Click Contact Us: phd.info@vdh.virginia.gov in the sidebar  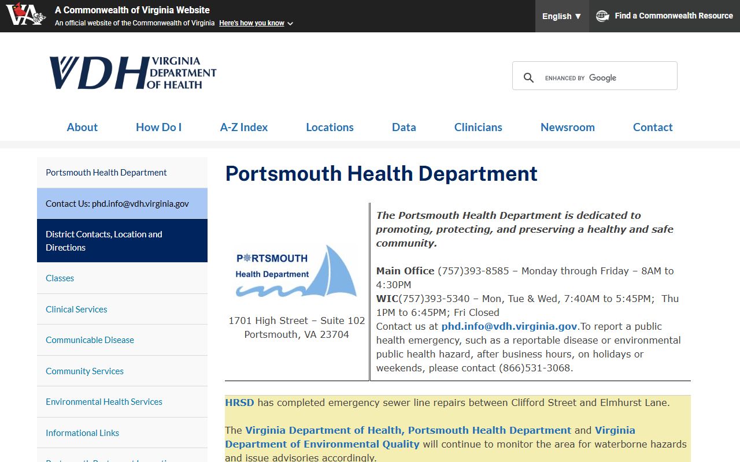(x=122, y=203)
